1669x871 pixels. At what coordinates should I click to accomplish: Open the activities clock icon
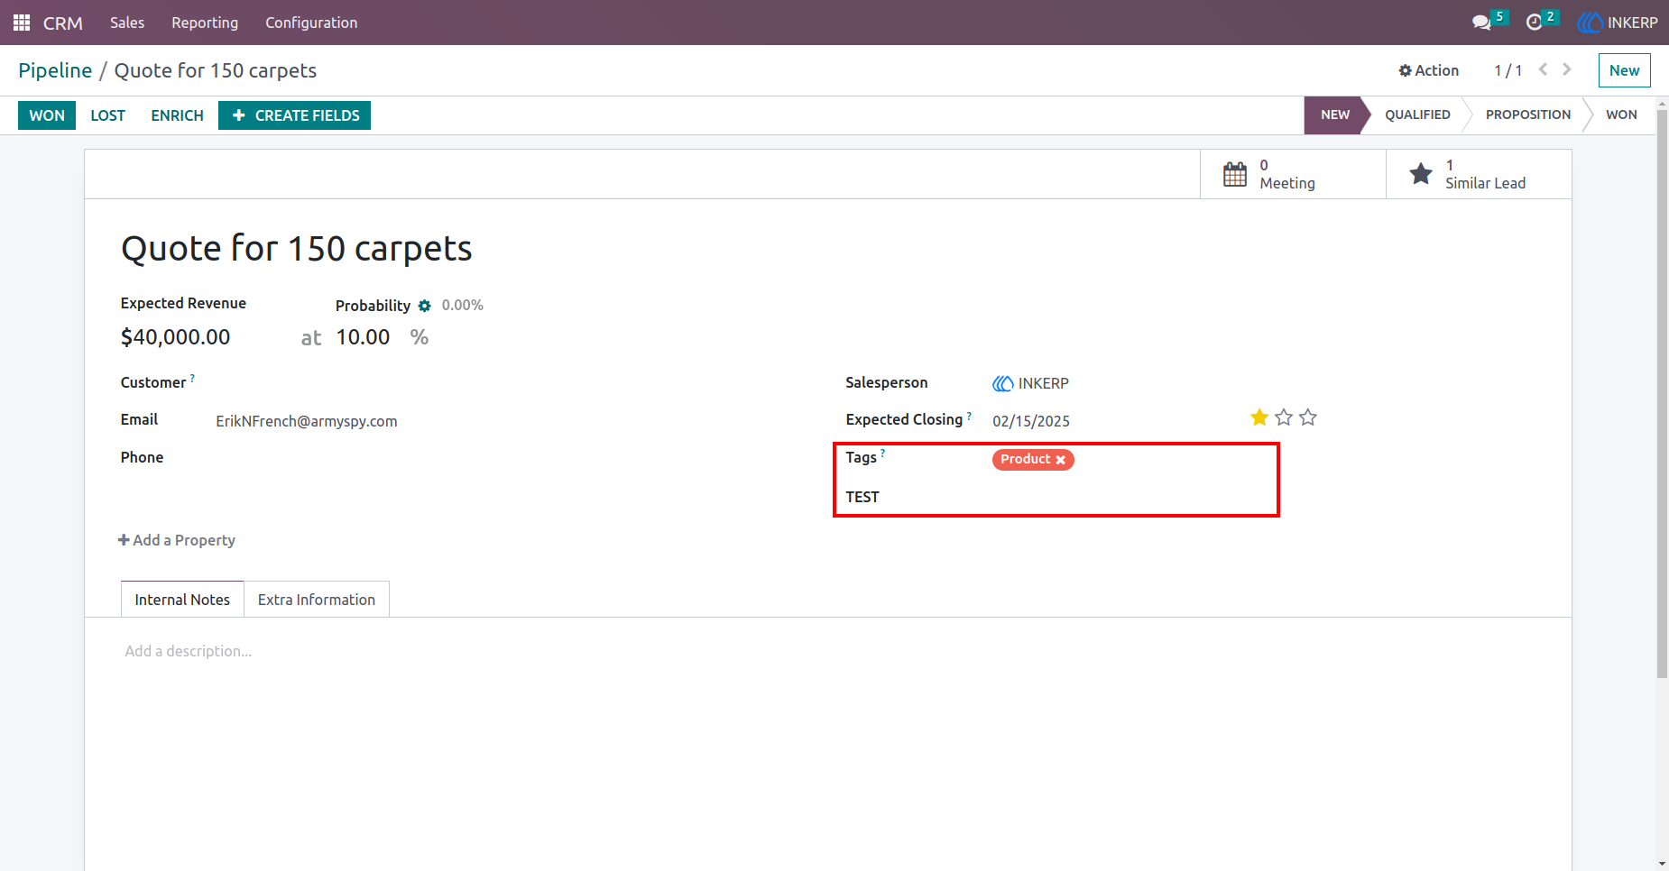pyautogui.click(x=1534, y=23)
